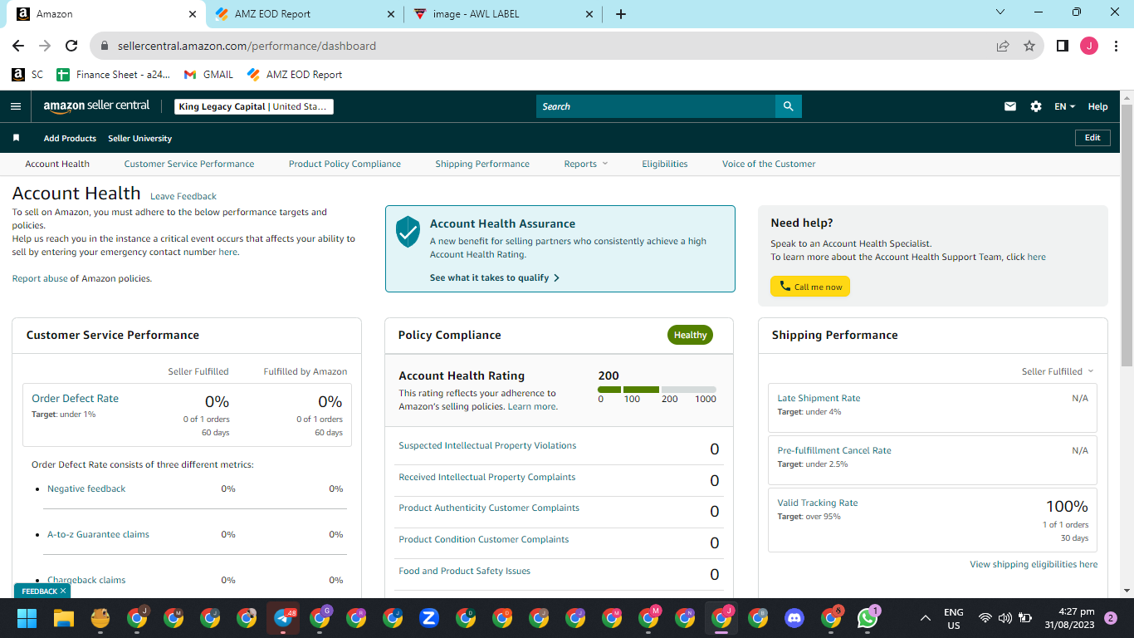Screen dimensions: 1134x638
Task: Open the settings gear in Seller Central
Action: (x=1035, y=106)
